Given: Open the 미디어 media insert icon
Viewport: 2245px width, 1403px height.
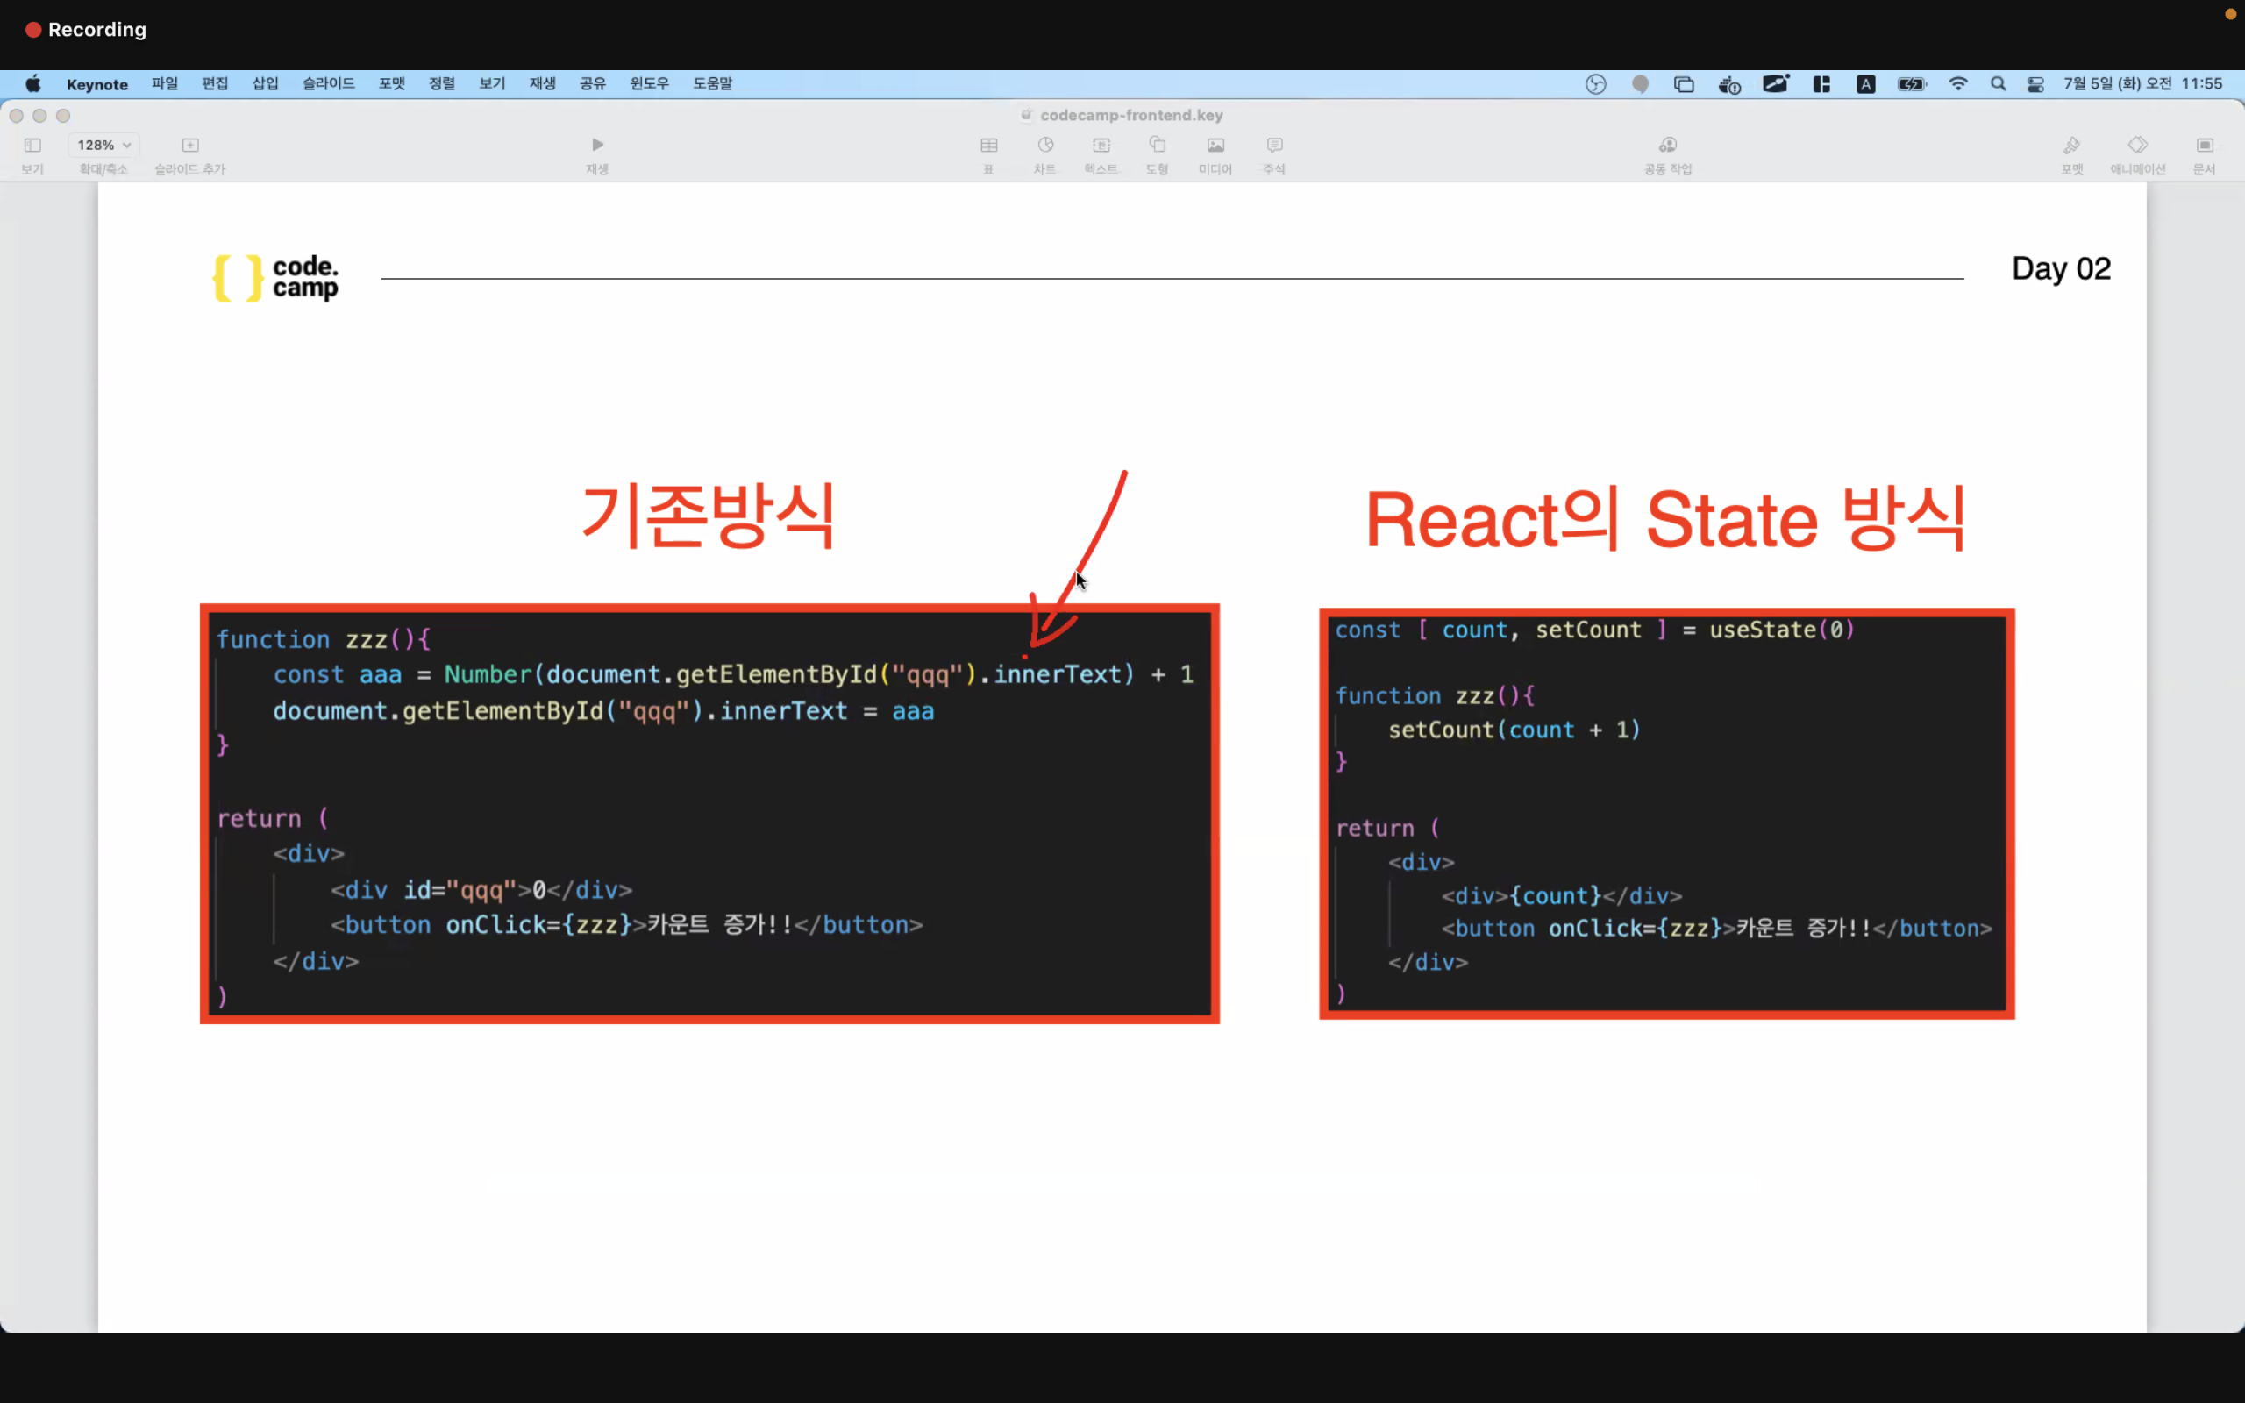Looking at the screenshot, I should click(1215, 153).
